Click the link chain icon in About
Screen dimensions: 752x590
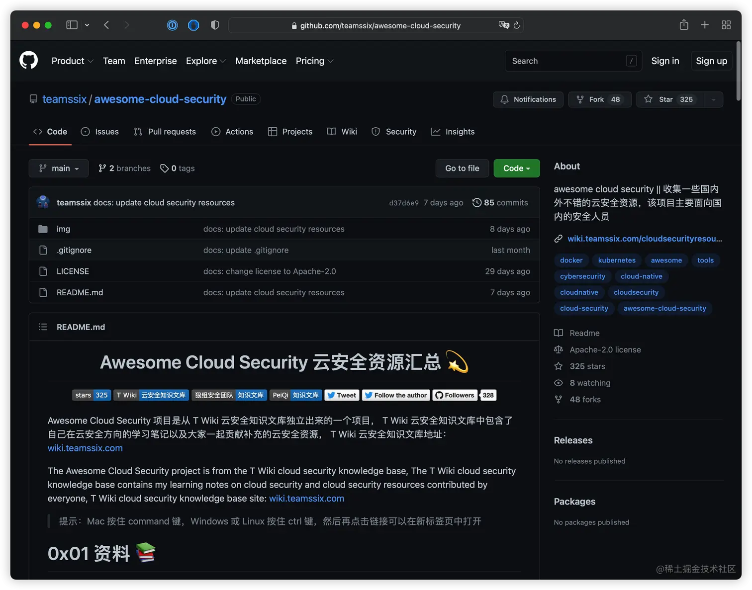[559, 239]
